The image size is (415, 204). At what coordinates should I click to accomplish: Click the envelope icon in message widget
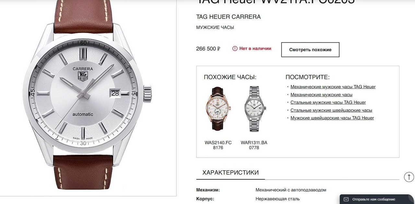346,199
